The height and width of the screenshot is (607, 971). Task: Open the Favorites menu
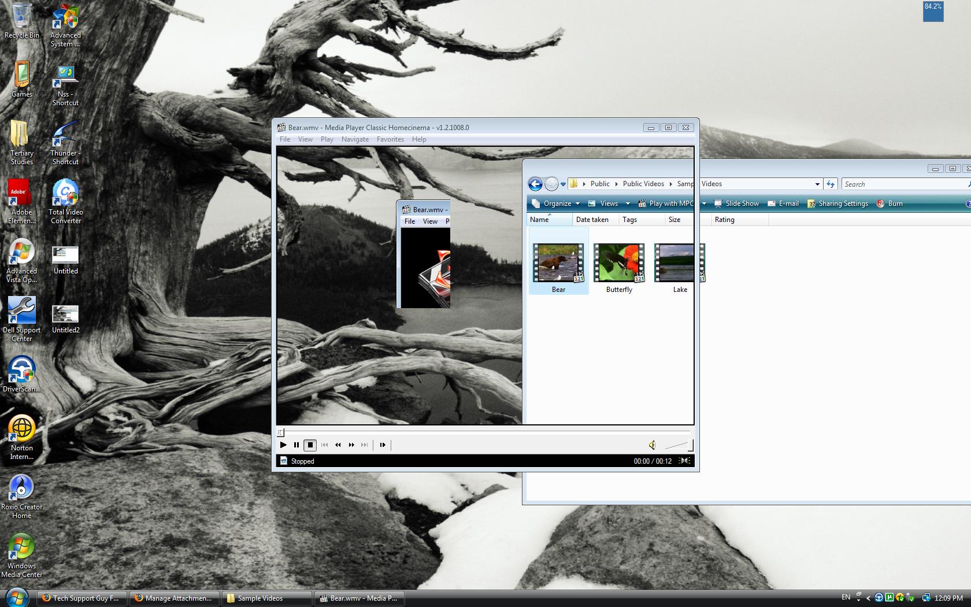[x=390, y=139]
